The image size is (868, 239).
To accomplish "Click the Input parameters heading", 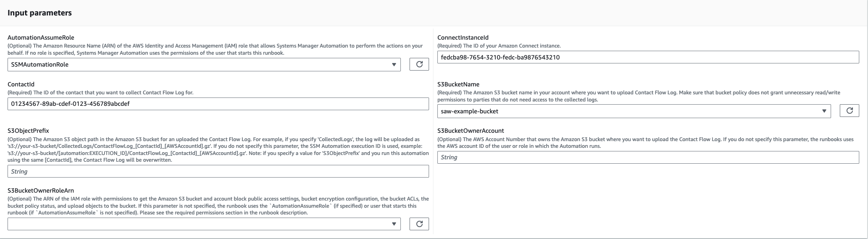I will pyautogui.click(x=40, y=13).
